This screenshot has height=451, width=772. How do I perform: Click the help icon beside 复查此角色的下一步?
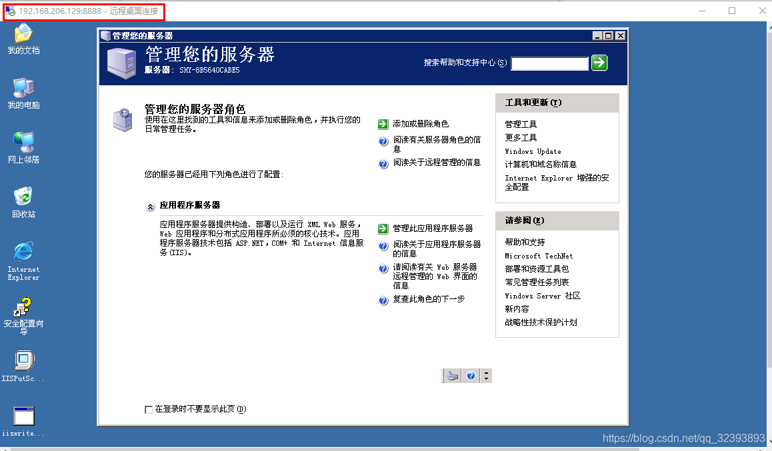383,300
